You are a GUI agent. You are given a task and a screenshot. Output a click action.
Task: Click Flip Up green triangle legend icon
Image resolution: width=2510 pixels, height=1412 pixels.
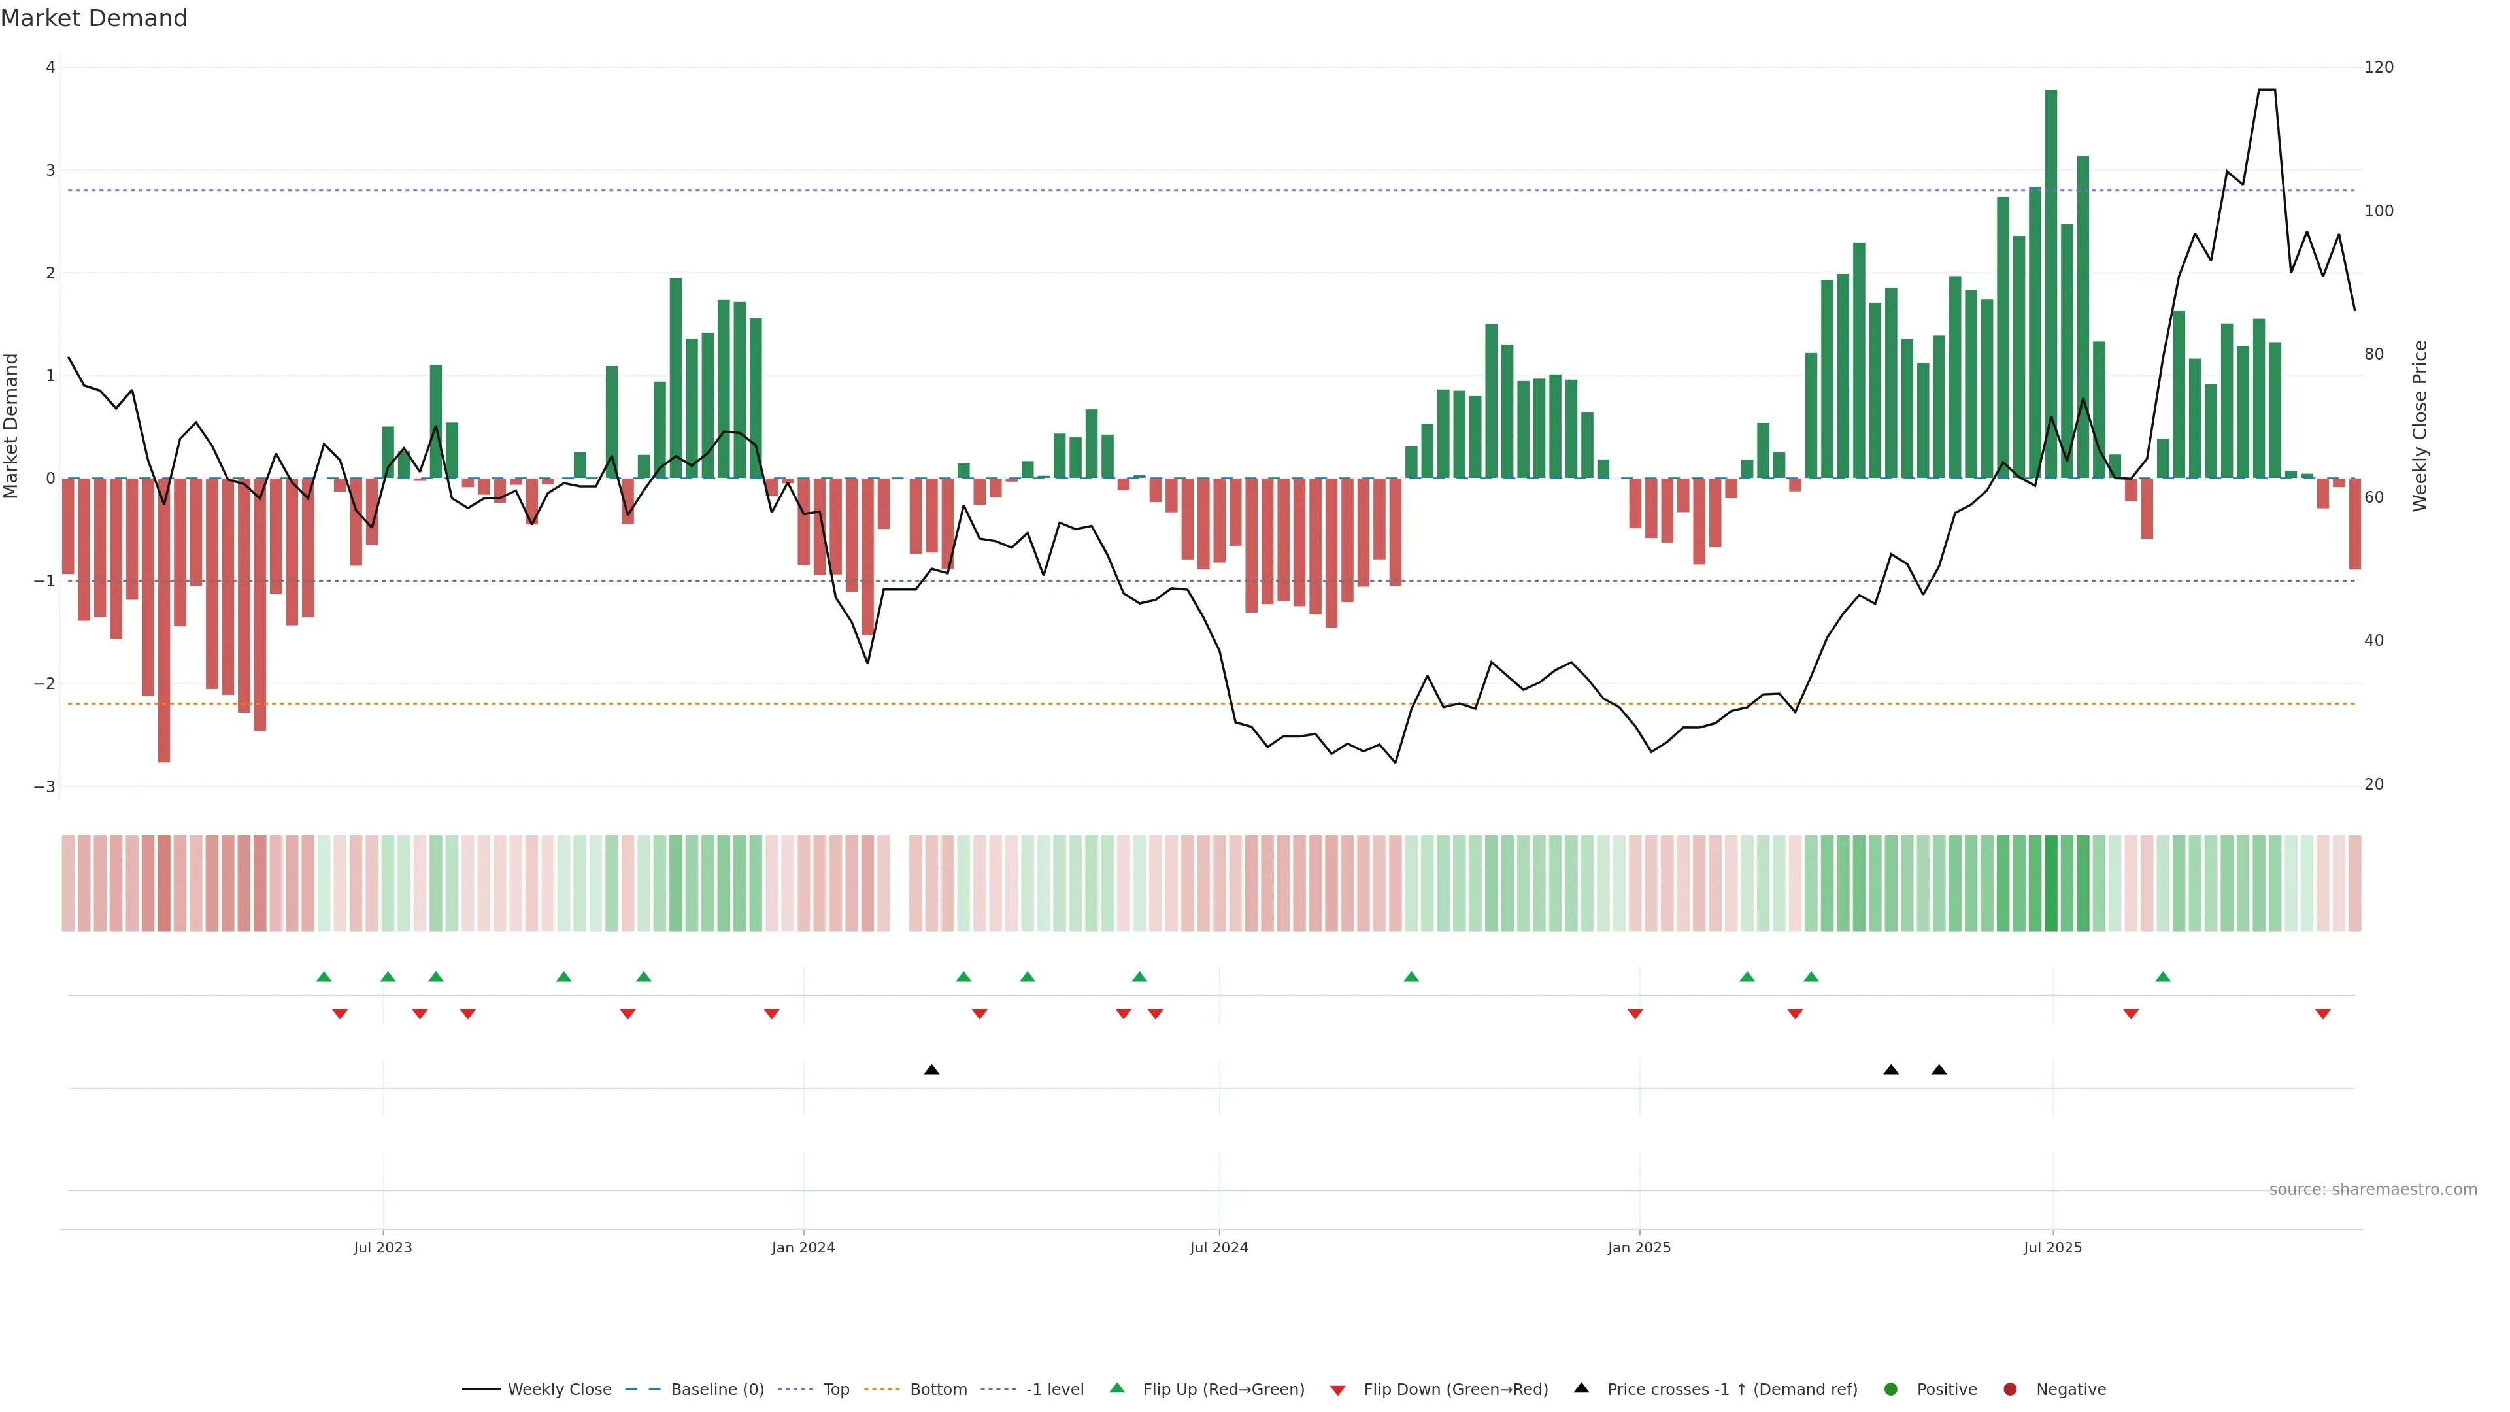click(x=1118, y=1388)
